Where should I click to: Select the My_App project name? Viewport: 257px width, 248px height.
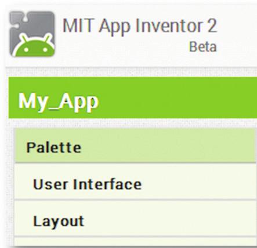tap(59, 102)
